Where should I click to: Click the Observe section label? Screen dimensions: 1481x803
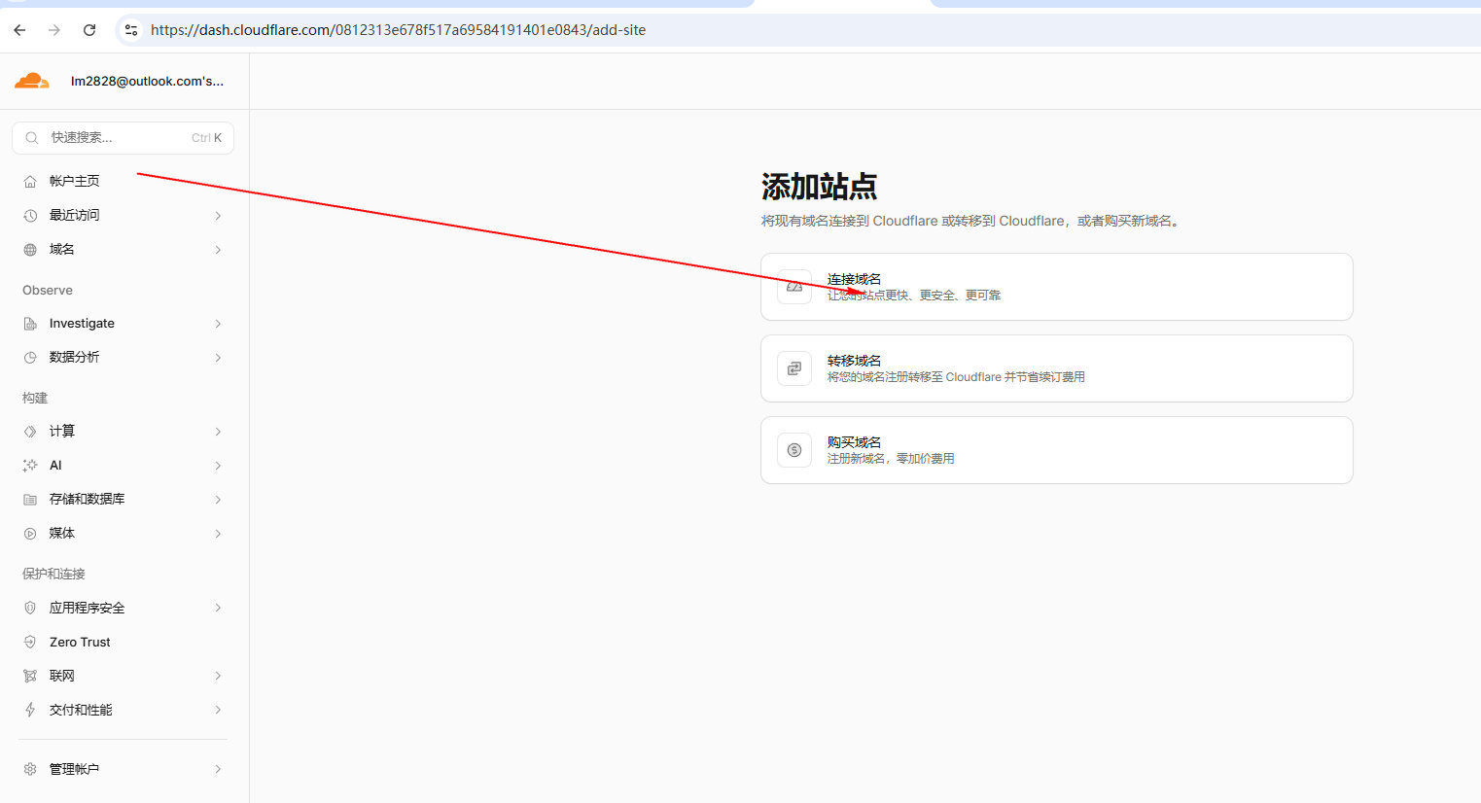pos(48,291)
